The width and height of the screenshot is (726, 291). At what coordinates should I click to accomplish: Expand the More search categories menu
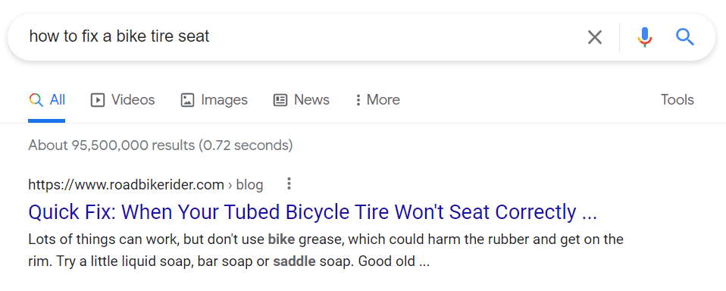click(x=377, y=100)
